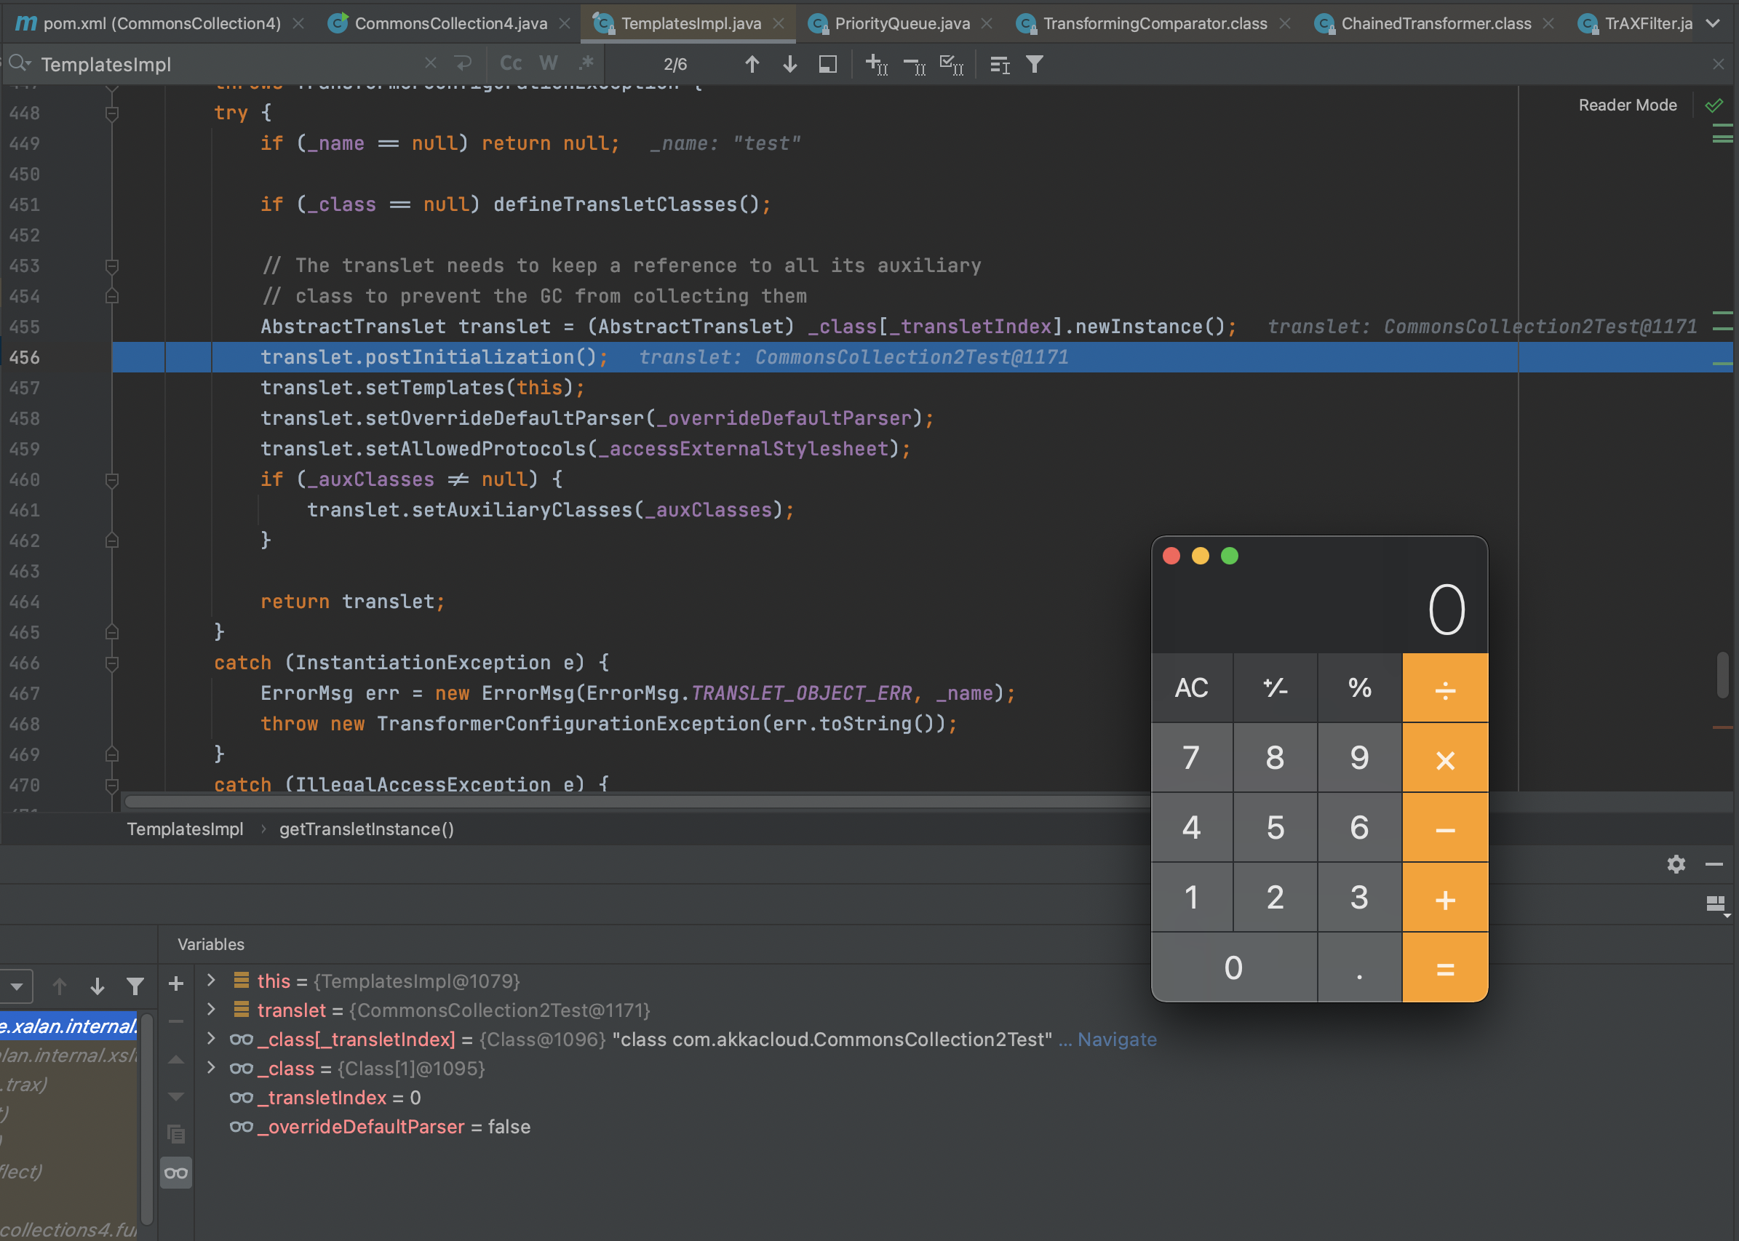Click the TemplatesImpl search field

pyautogui.click(x=229, y=64)
